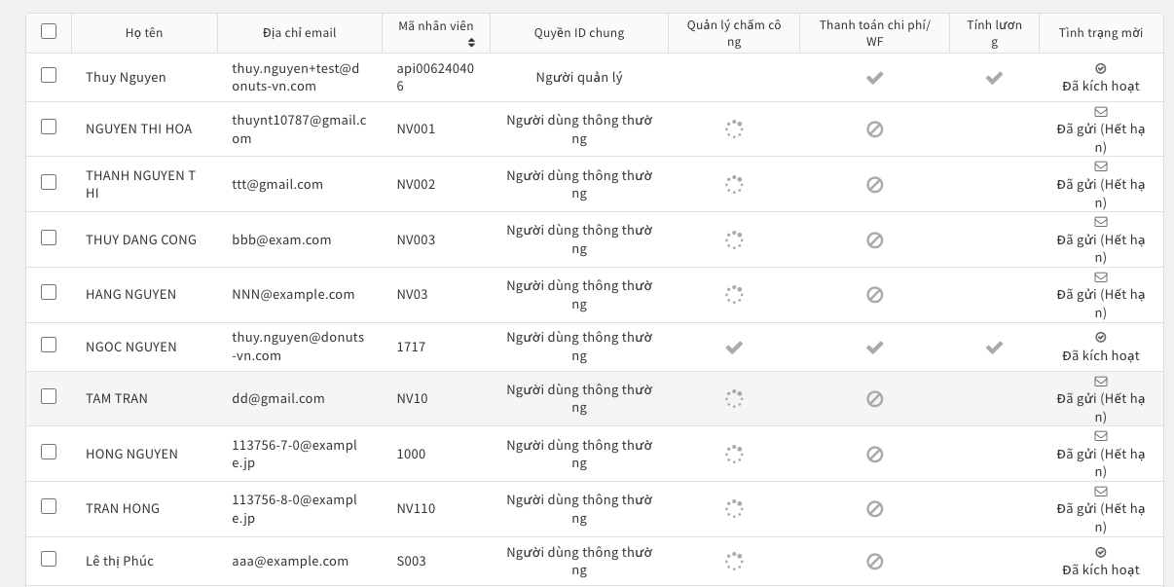Click payroll checkmark for Thuy Nguyen

tap(994, 78)
